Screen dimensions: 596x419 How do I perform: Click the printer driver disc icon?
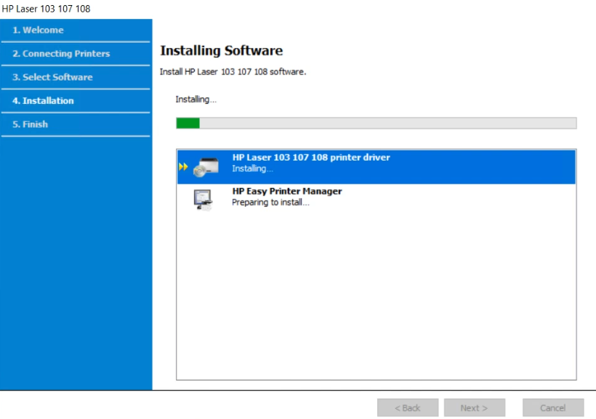[204, 168]
